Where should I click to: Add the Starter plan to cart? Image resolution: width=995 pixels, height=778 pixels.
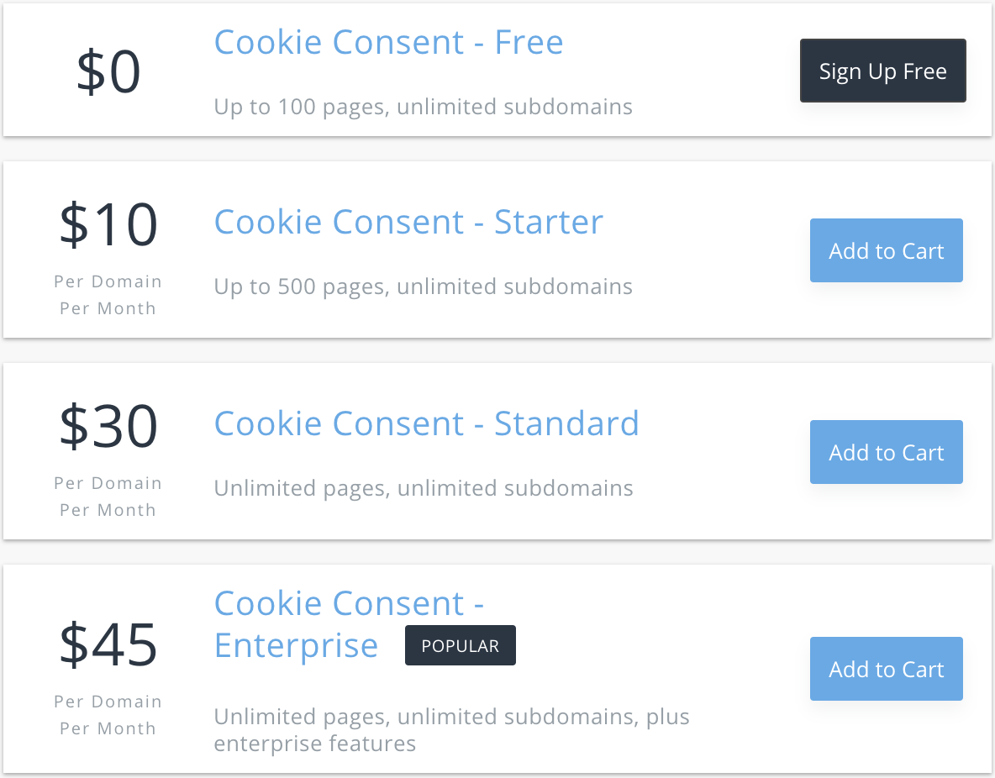[886, 250]
